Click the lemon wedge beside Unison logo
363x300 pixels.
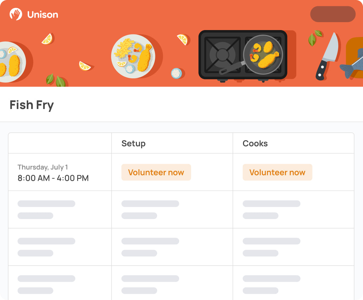[x=47, y=39]
